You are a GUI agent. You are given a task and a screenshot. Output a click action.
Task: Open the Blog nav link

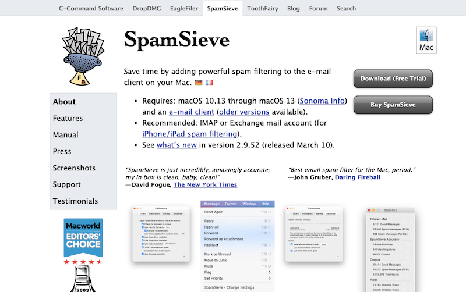[x=294, y=9]
